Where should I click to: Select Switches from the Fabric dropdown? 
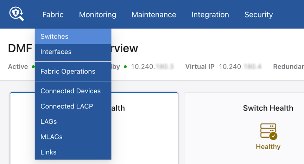[x=73, y=37]
